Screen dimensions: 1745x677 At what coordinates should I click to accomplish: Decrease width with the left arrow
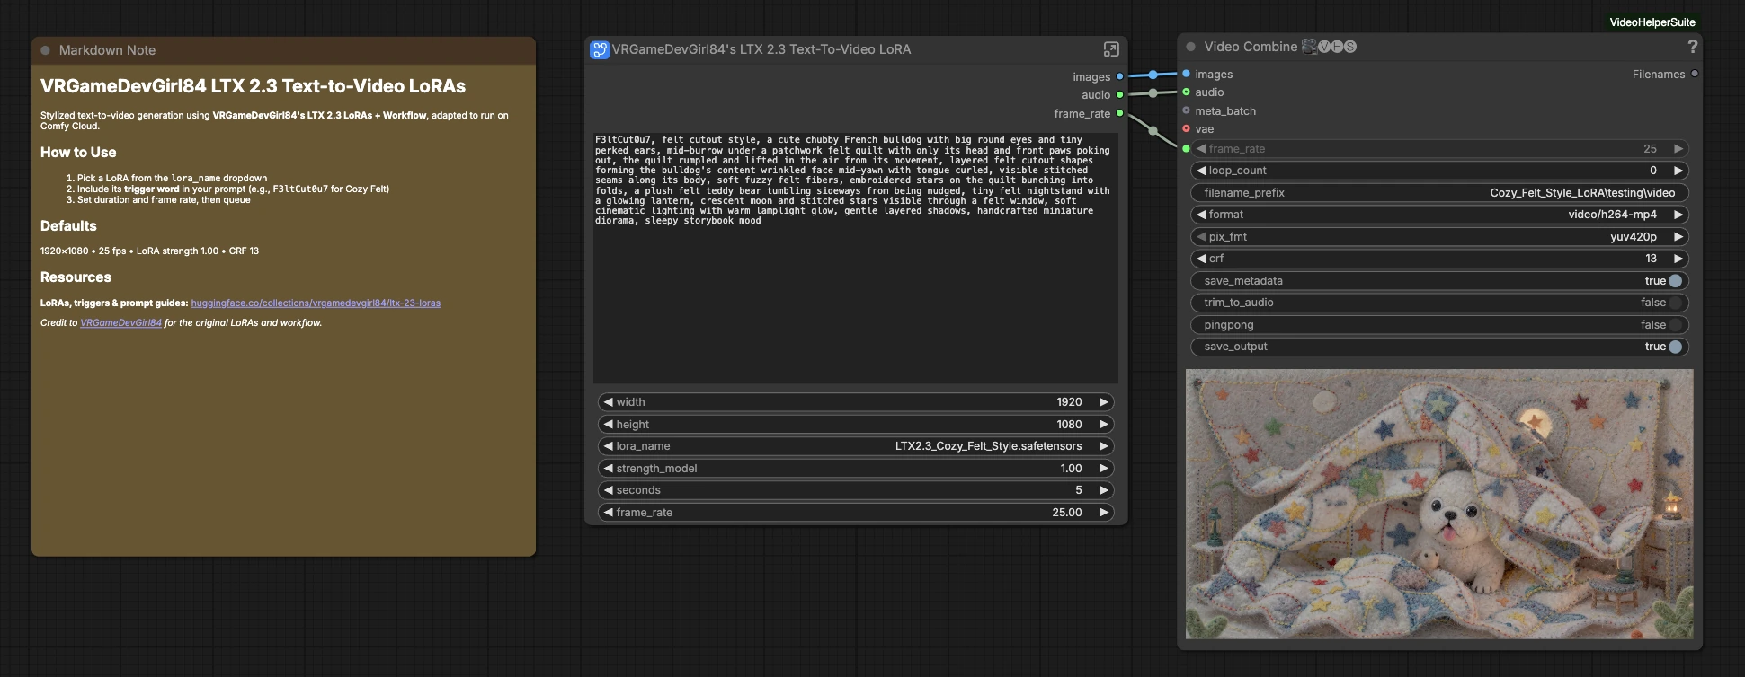coord(609,402)
